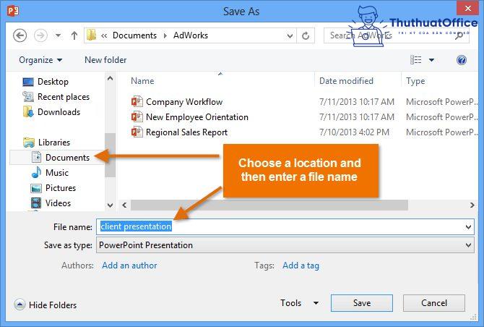Image resolution: width=484 pixels, height=327 pixels.
Task: Open the recent locations dropdown arrow
Action: 58,35
